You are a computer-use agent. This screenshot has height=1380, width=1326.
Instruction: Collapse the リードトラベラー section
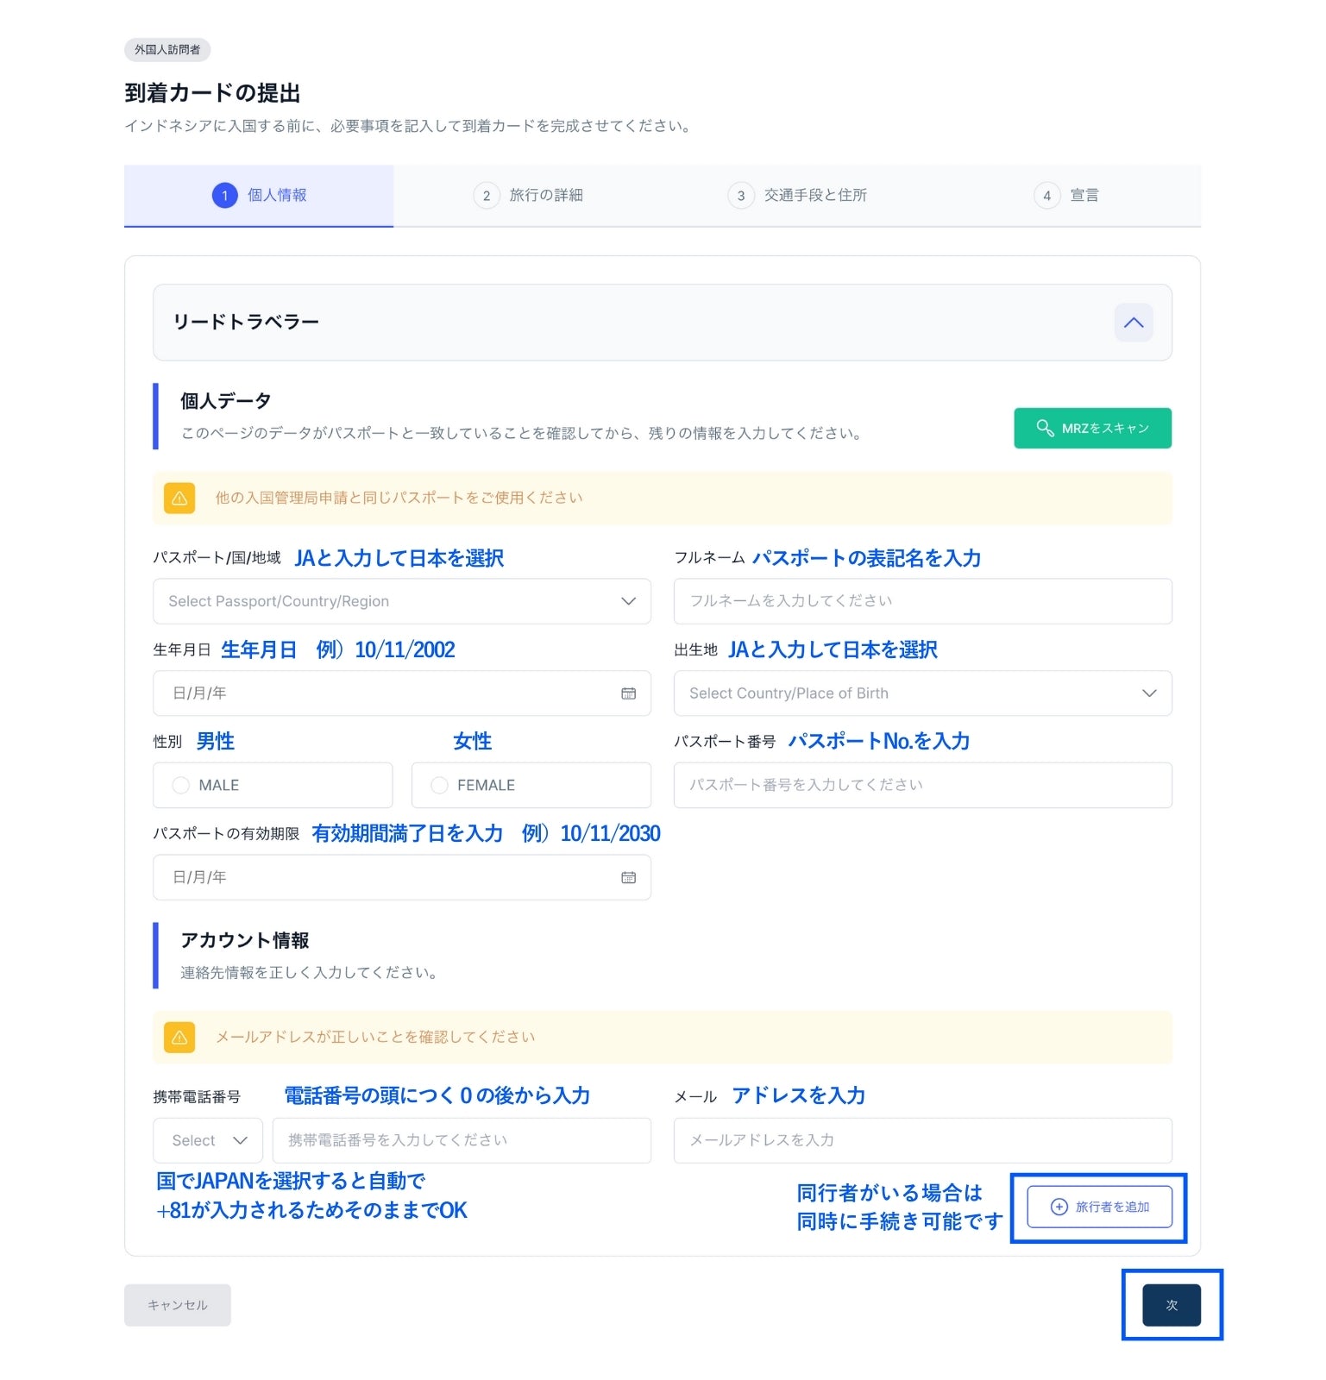(1133, 323)
